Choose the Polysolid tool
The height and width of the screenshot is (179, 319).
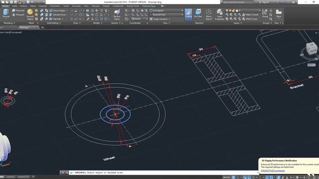[x=18, y=10]
